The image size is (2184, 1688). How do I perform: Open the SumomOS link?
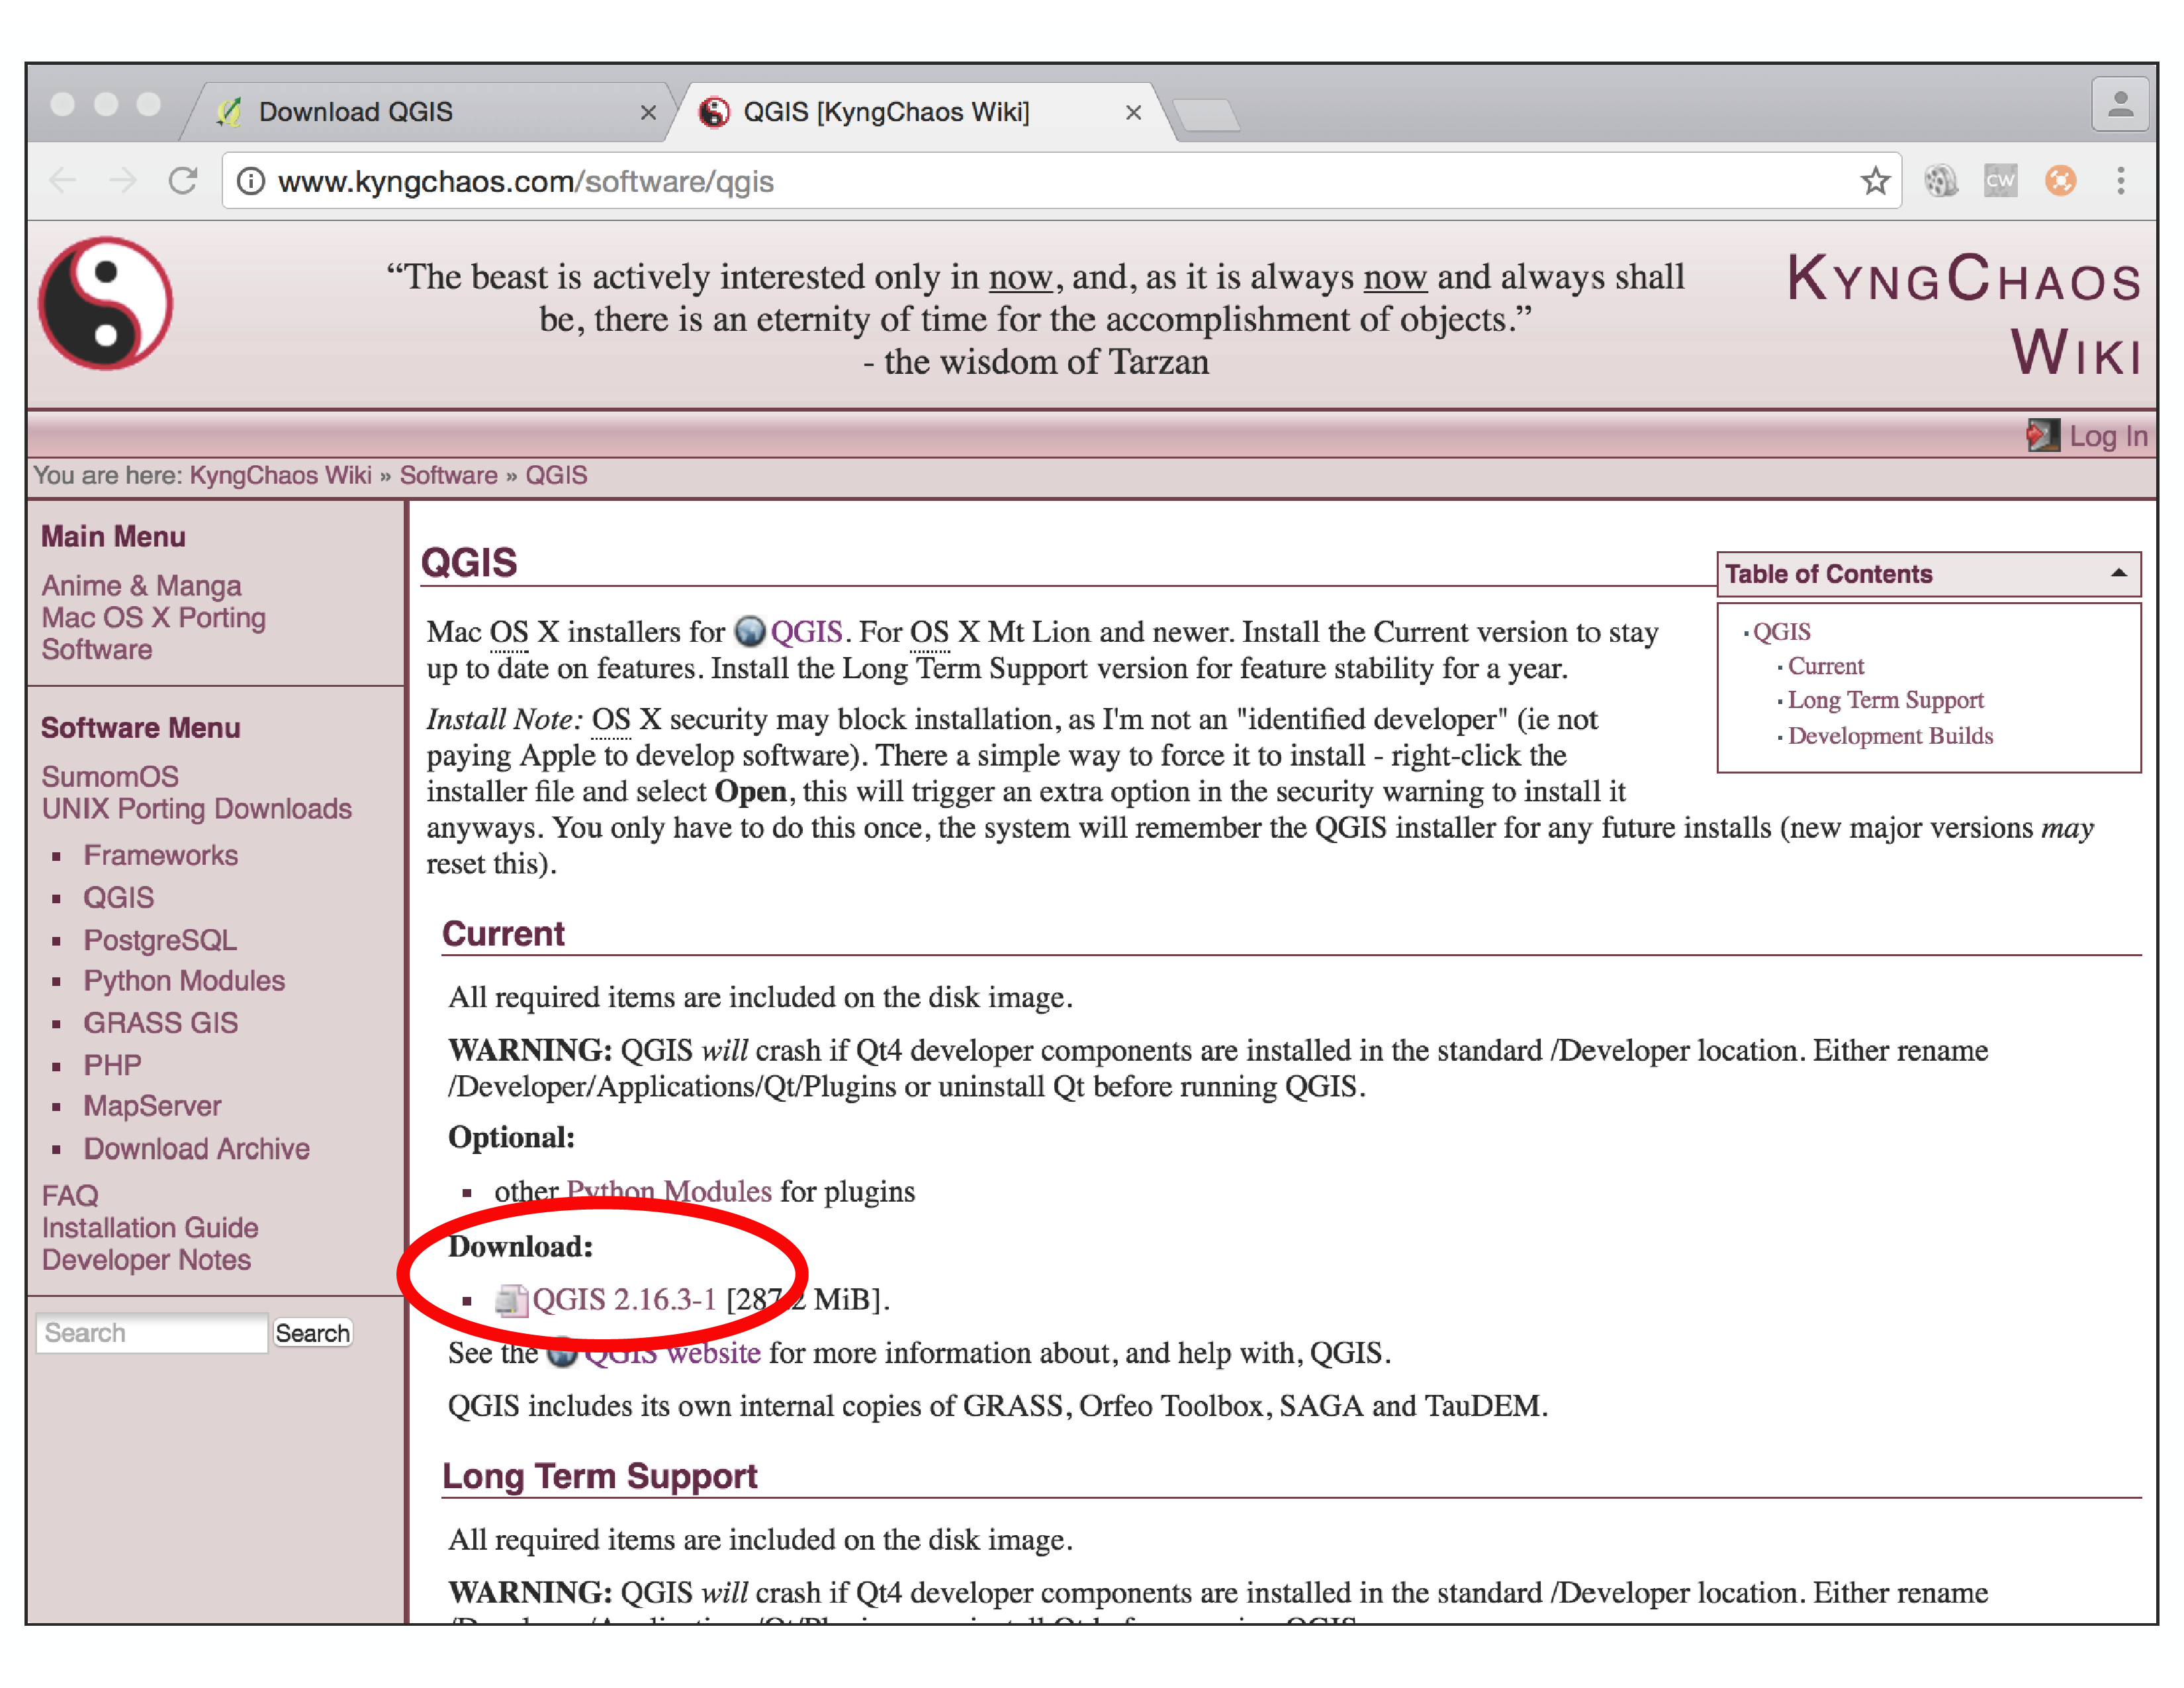click(x=110, y=776)
